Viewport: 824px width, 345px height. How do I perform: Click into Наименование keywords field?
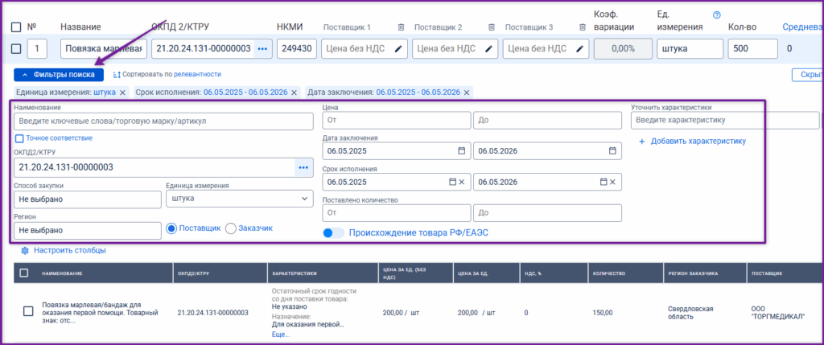[163, 121]
